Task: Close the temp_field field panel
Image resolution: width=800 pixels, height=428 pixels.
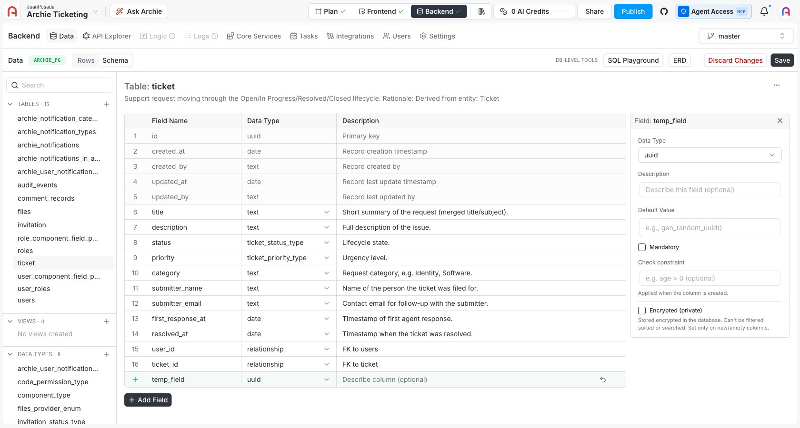Action: click(x=780, y=121)
